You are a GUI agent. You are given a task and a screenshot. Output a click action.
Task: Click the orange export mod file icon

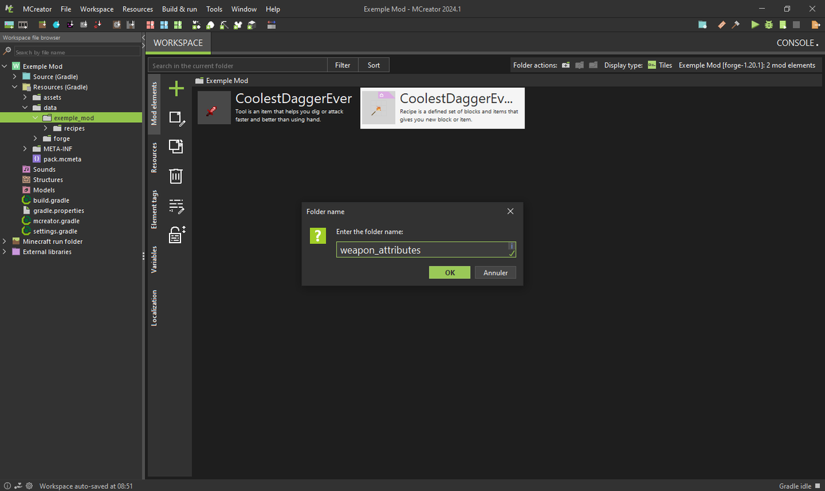click(x=816, y=25)
